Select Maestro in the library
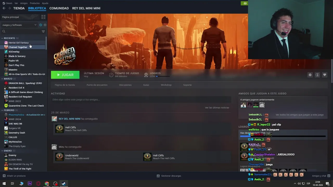 [x=13, y=70]
